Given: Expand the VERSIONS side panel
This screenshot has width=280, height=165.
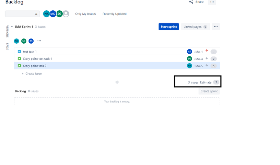Looking at the screenshot, I should 7,32.
